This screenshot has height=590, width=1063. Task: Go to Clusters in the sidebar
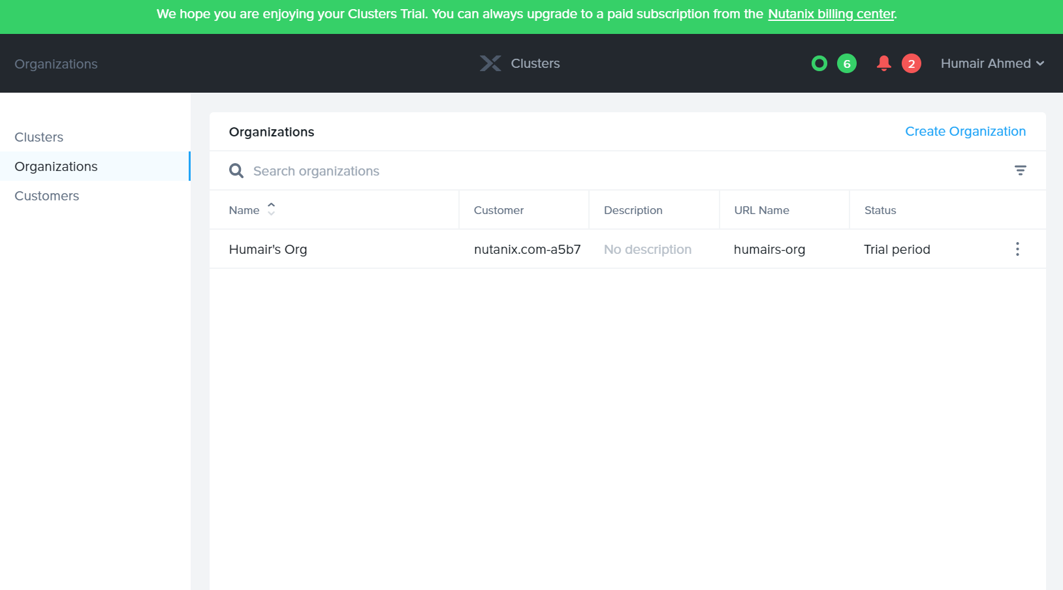coord(39,137)
